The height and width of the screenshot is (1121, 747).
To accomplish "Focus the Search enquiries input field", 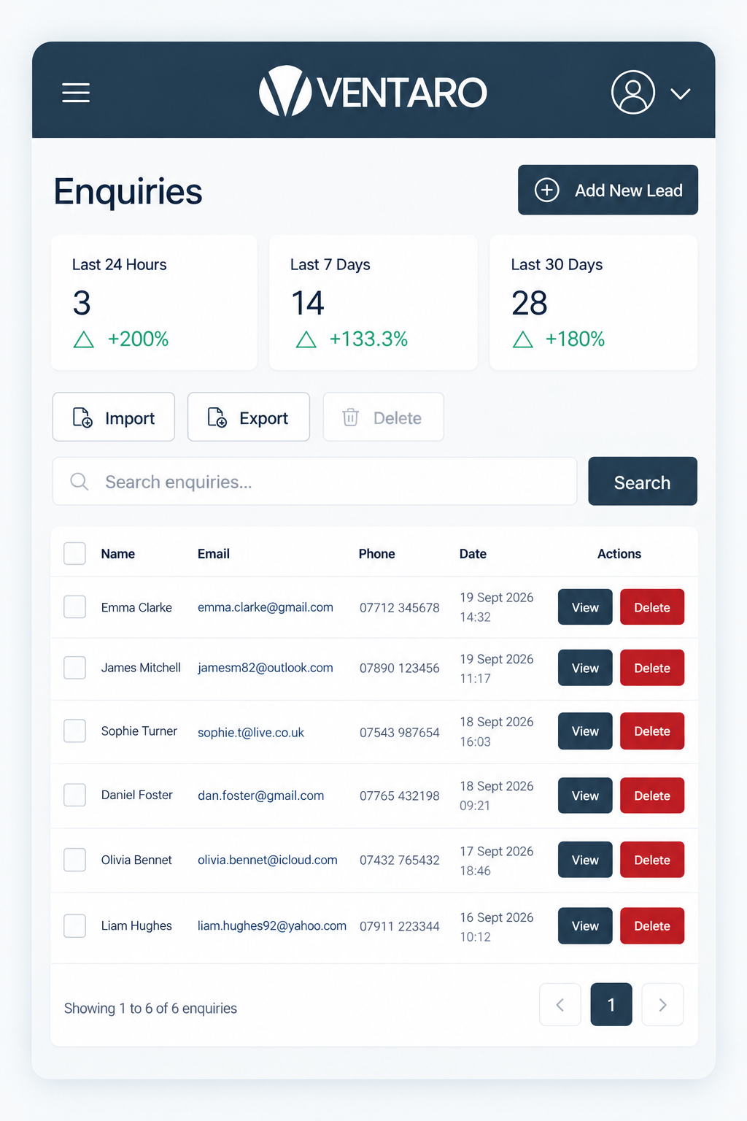I will click(314, 481).
